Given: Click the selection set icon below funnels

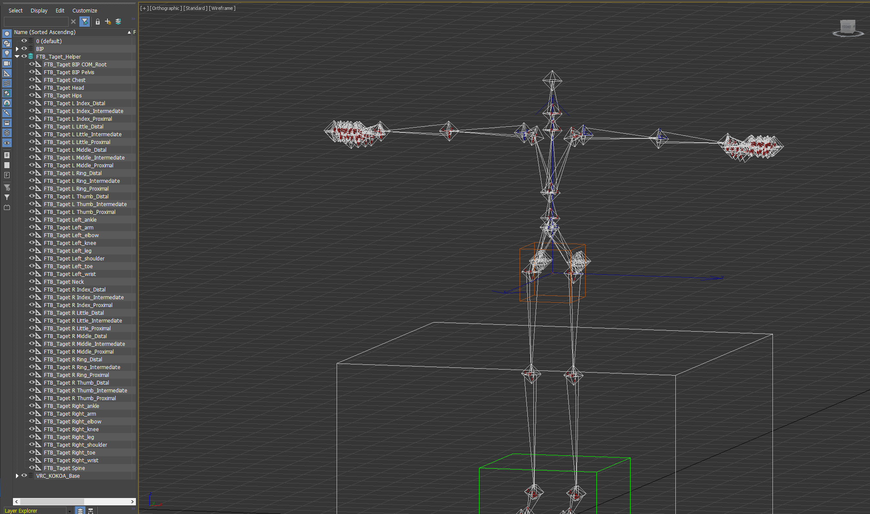Looking at the screenshot, I should coord(7,207).
